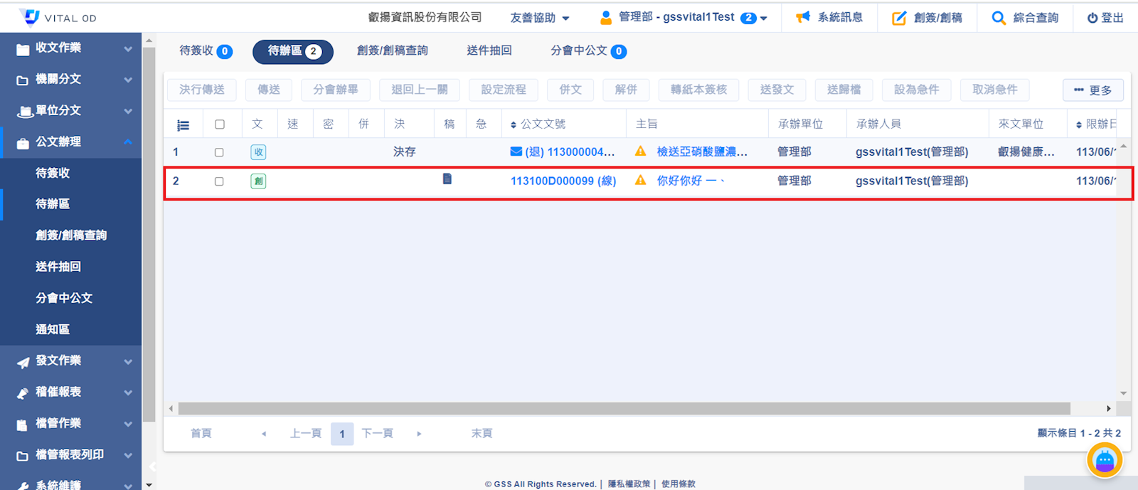Check the checkbox for row 1
This screenshot has height=490, width=1138.
click(219, 152)
